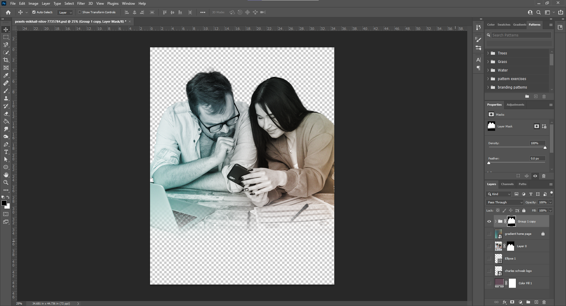Open the search icon at top right
The width and height of the screenshot is (566, 306).
tap(539, 12)
